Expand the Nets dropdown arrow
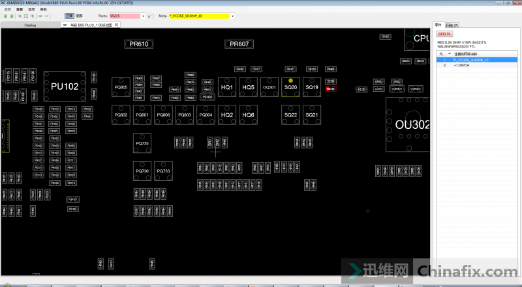The height and width of the screenshot is (287, 522). 232,16
